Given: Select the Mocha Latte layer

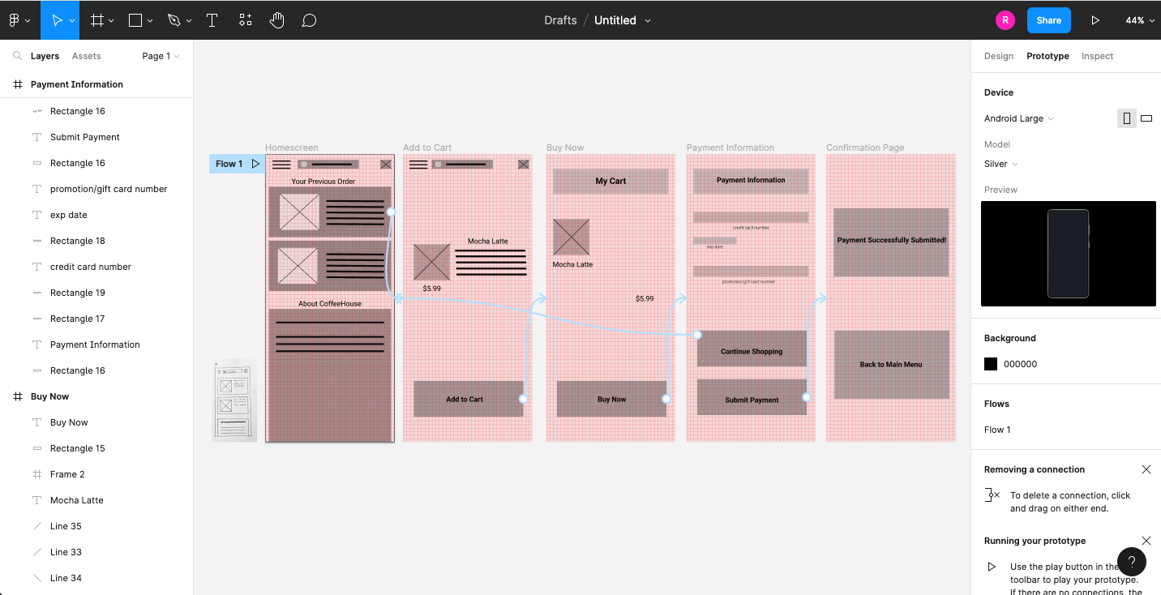Looking at the screenshot, I should coord(76,500).
